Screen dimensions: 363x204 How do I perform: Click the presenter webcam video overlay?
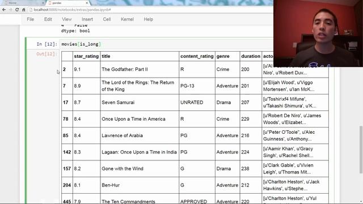pos(318,33)
